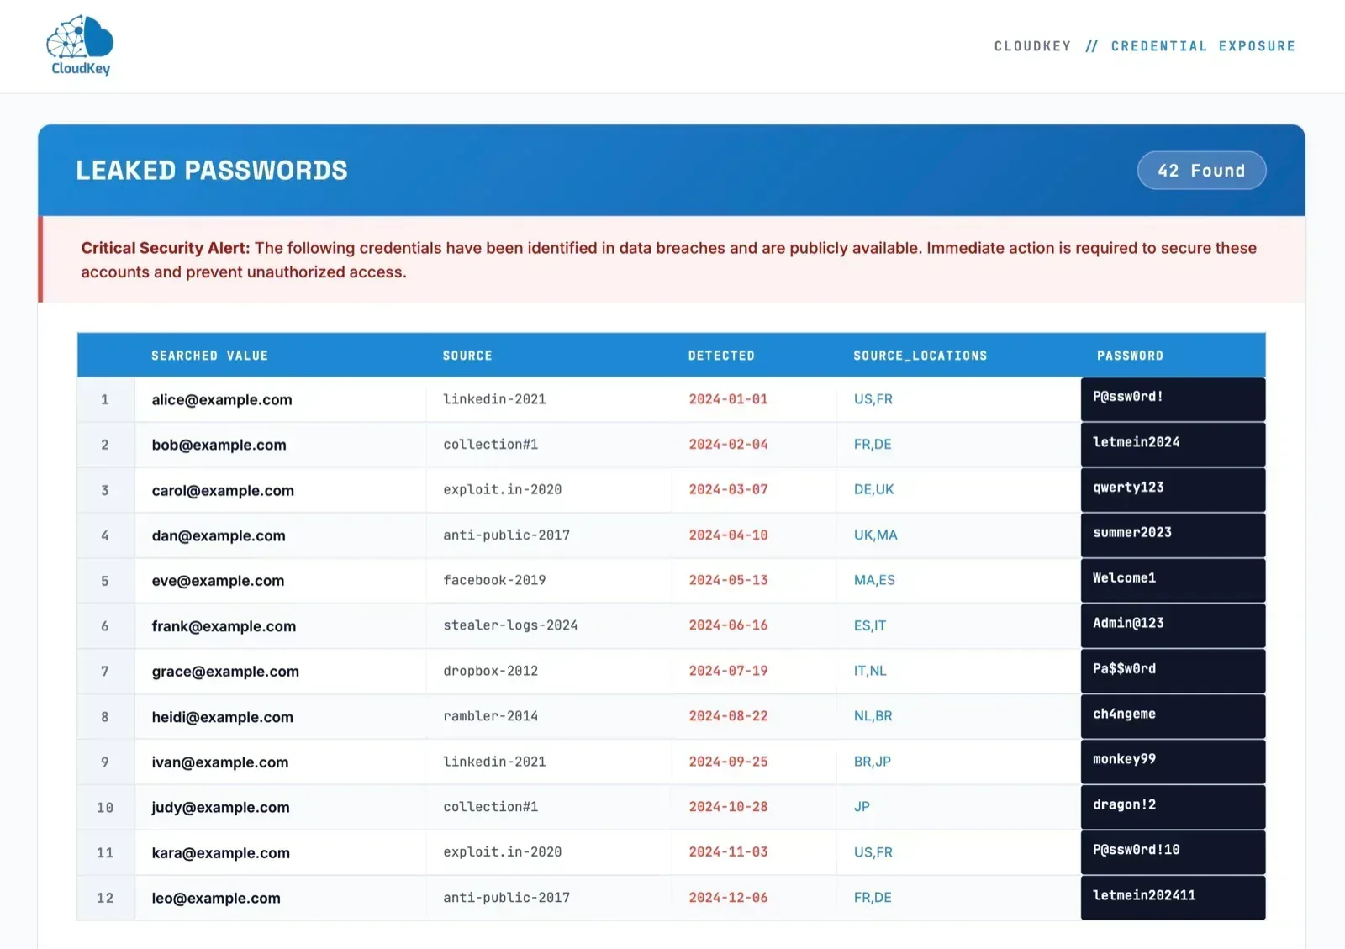Screen dimensions: 1345x949
Task: Click location BR,JP
Action: click(x=872, y=762)
